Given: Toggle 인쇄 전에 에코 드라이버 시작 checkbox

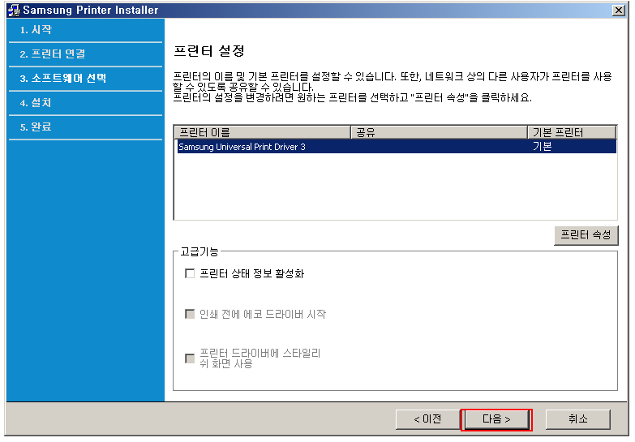Looking at the screenshot, I should (190, 314).
